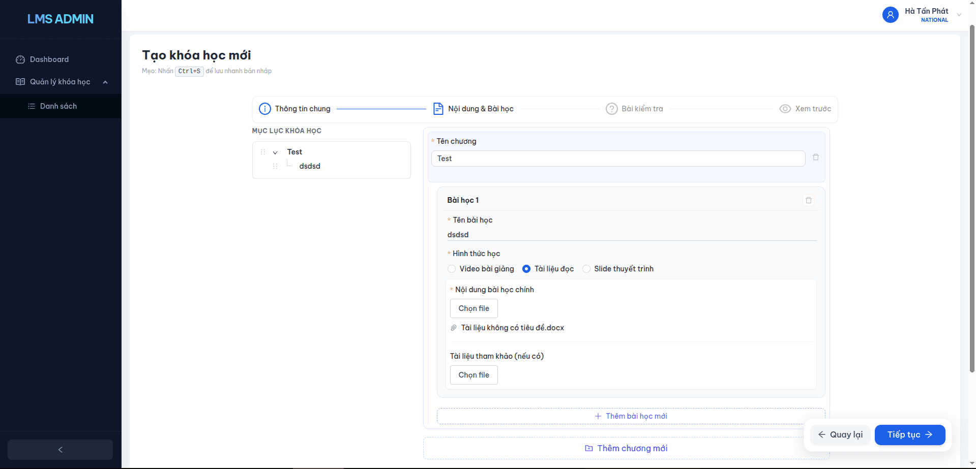Click the Quay lại button
This screenshot has width=976, height=469.
coord(840,435)
